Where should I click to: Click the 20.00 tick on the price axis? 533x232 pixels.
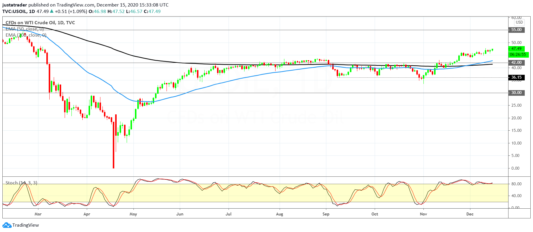[x=516, y=118]
